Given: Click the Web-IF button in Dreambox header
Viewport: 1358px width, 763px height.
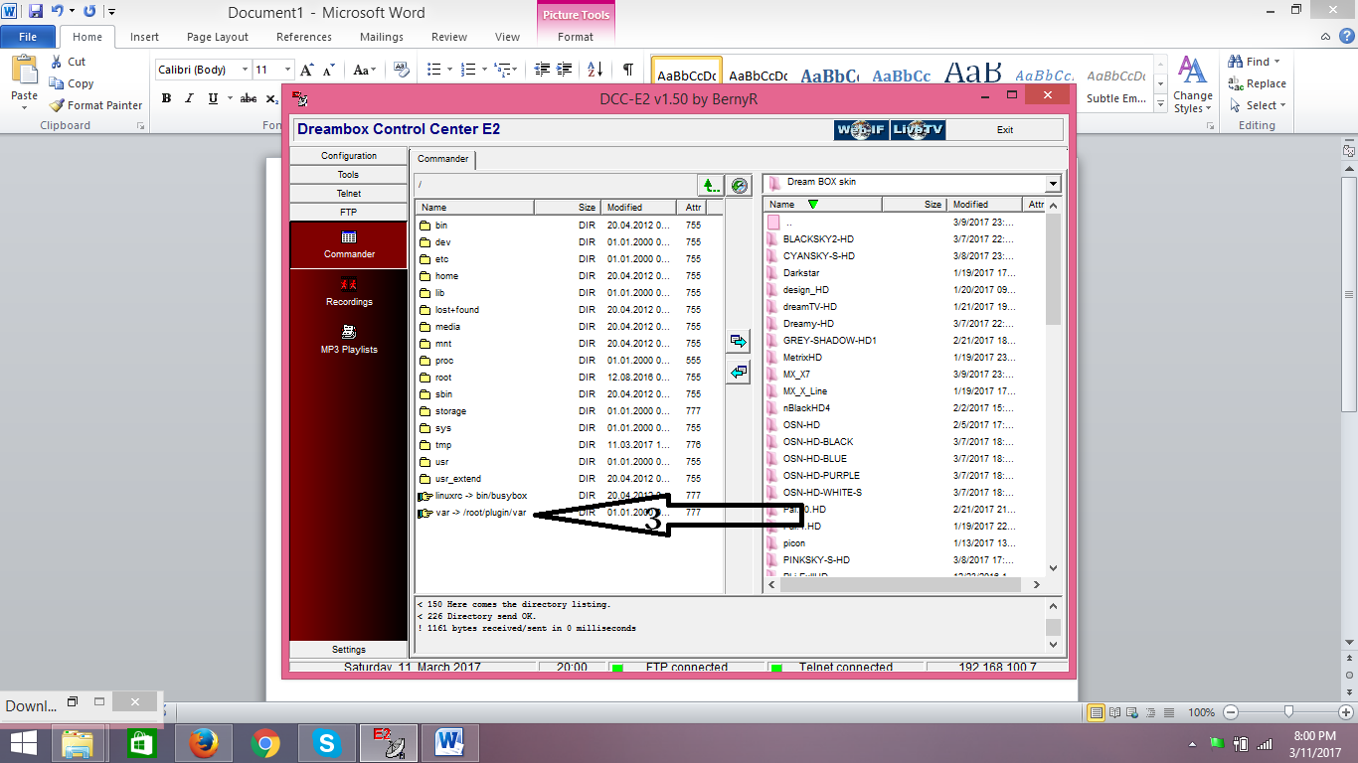Looking at the screenshot, I should pyautogui.click(x=860, y=130).
